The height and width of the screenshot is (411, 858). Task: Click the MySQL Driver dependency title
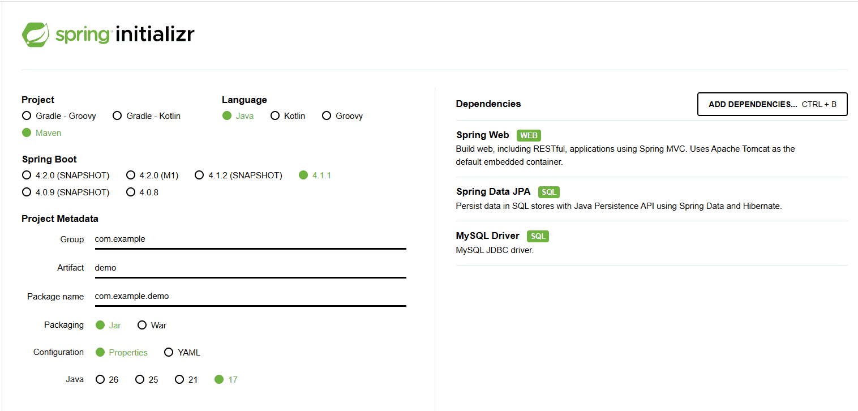click(x=487, y=236)
